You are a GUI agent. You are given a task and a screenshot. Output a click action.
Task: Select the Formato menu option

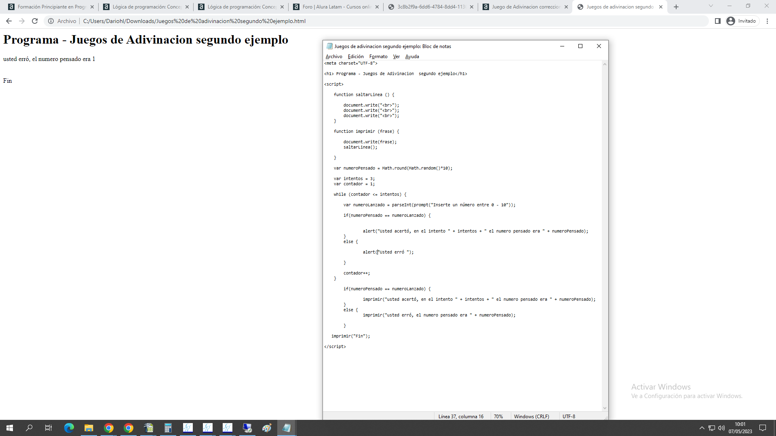(x=379, y=57)
